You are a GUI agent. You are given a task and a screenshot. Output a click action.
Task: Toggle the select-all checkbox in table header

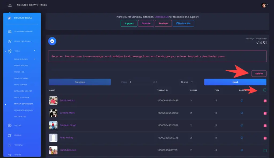(x=265, y=90)
